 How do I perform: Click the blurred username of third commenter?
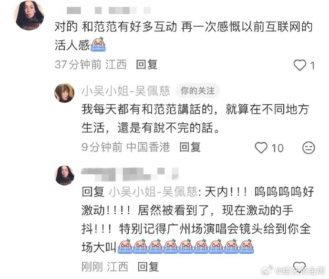pyautogui.click(x=130, y=174)
